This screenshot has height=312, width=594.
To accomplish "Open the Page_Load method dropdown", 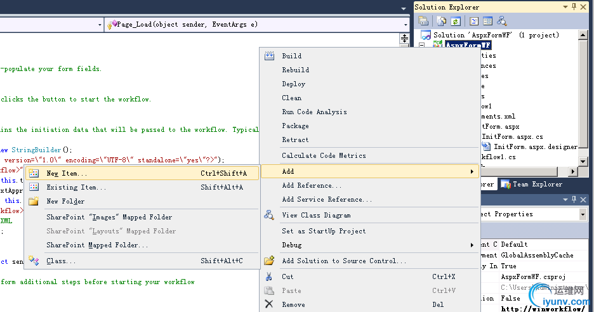I will click(406, 25).
